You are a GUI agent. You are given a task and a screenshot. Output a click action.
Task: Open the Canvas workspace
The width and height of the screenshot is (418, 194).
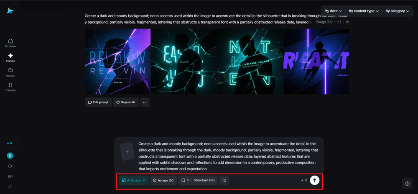tap(10, 87)
